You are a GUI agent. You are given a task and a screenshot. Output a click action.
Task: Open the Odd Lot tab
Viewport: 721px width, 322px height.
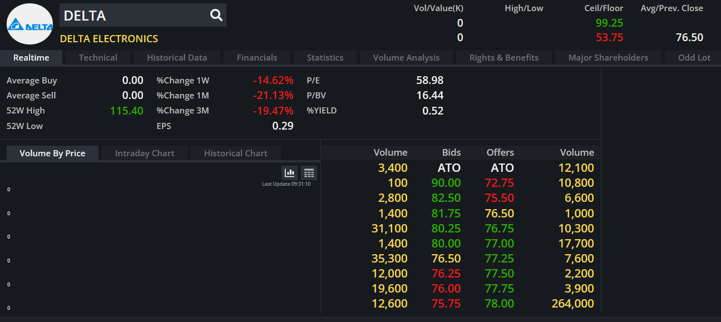[694, 57]
